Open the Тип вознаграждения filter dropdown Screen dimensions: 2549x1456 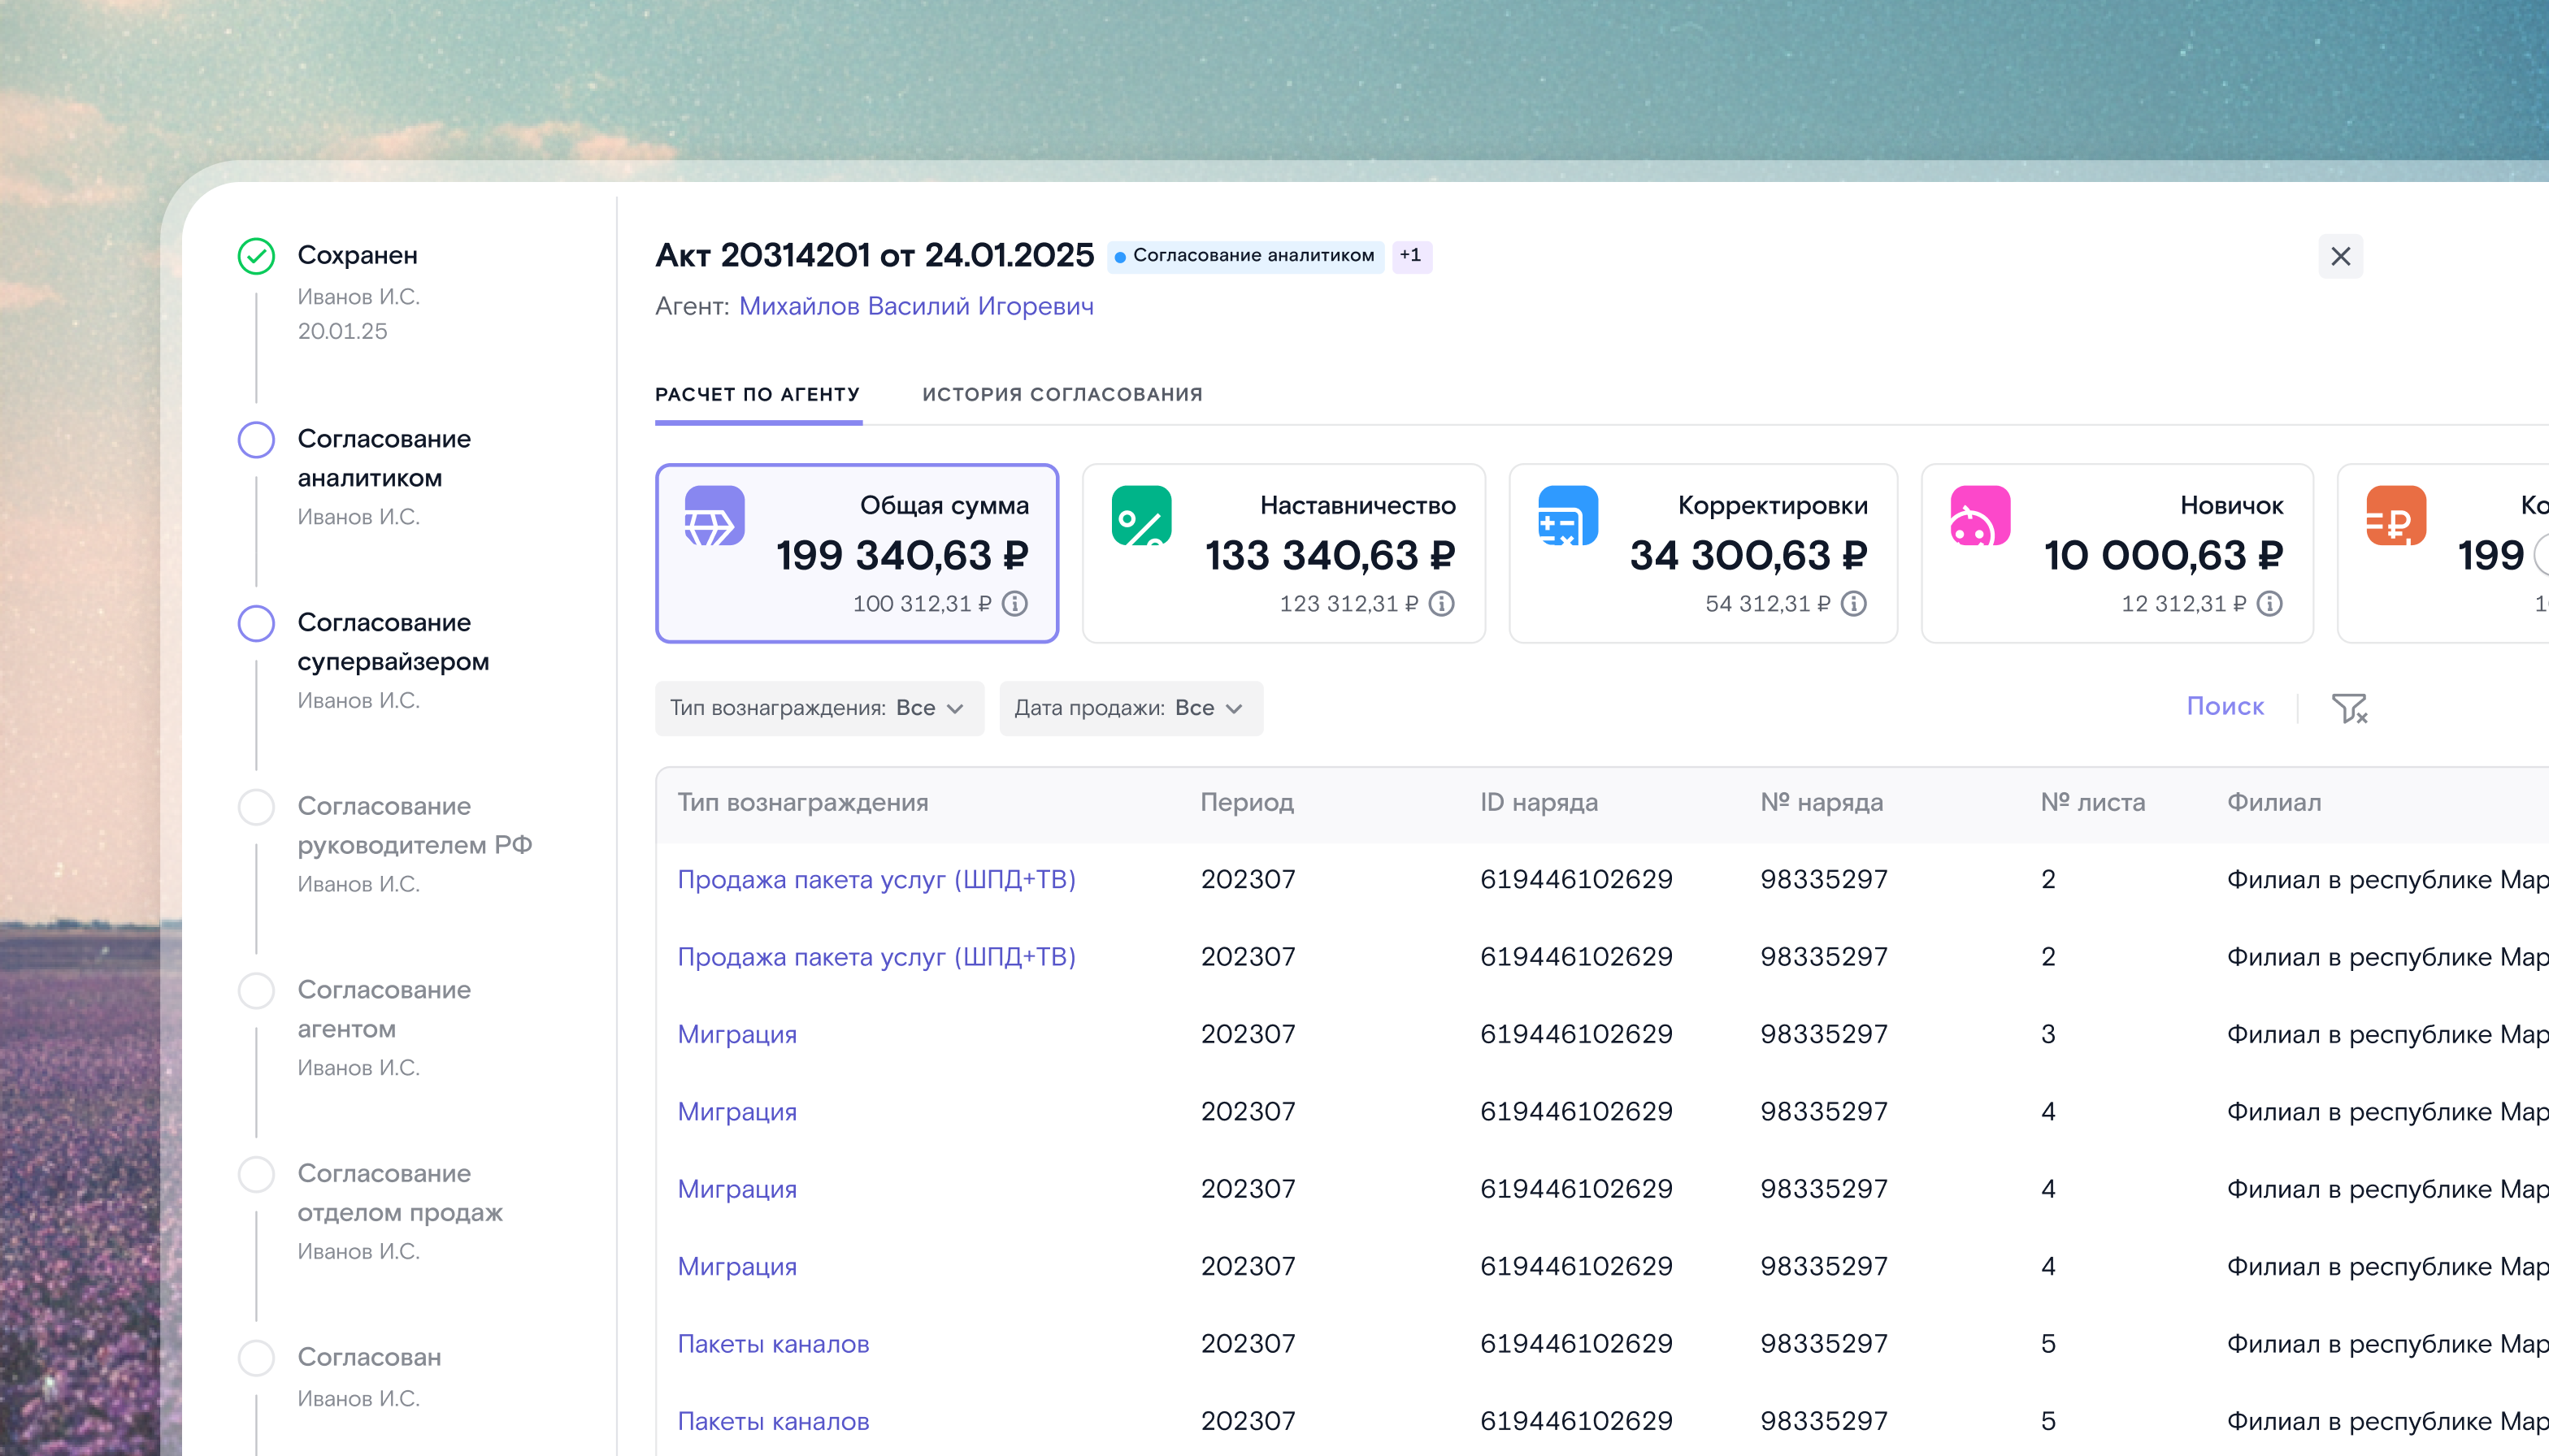pos(819,708)
